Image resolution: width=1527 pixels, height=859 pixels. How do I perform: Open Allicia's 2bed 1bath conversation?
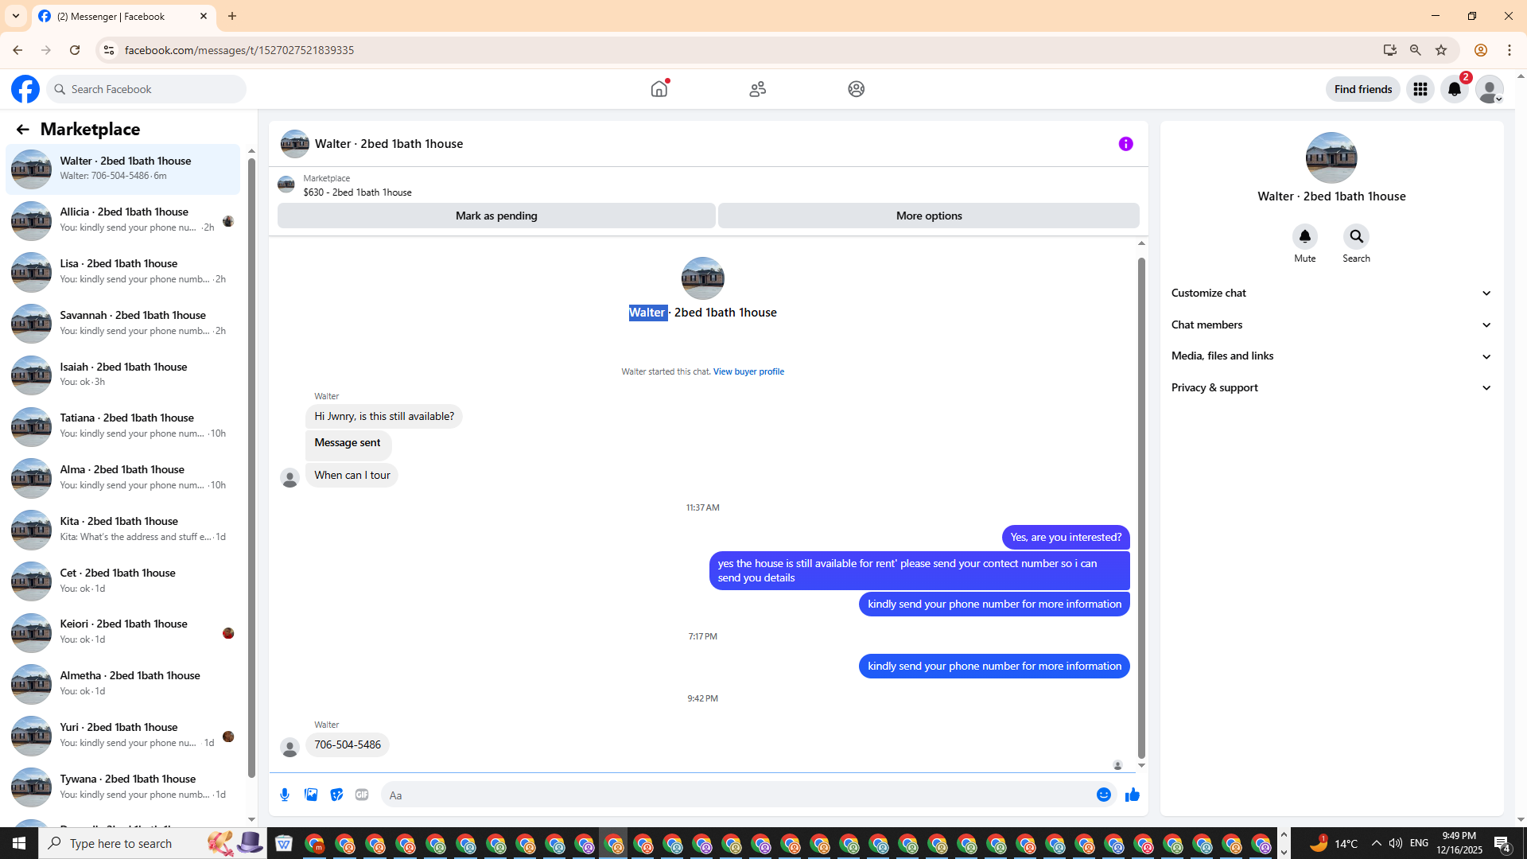122,220
